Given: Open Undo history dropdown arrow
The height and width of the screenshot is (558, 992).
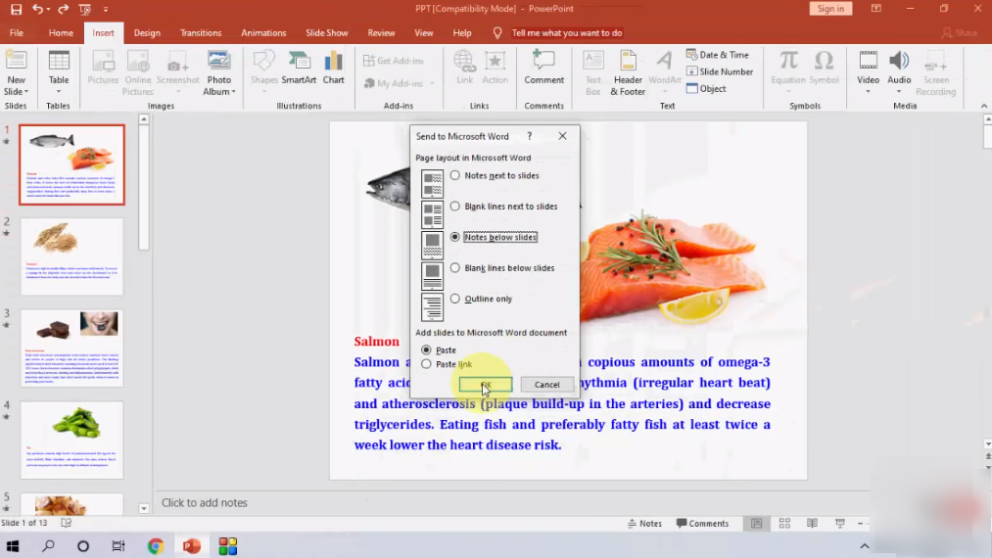Looking at the screenshot, I should click(x=48, y=10).
